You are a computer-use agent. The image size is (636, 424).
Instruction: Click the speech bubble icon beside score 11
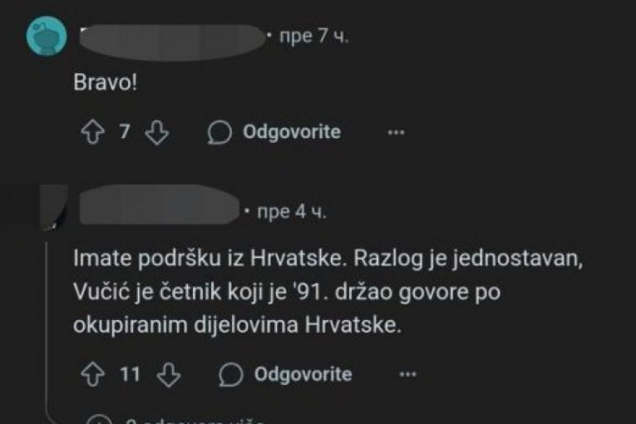click(231, 374)
